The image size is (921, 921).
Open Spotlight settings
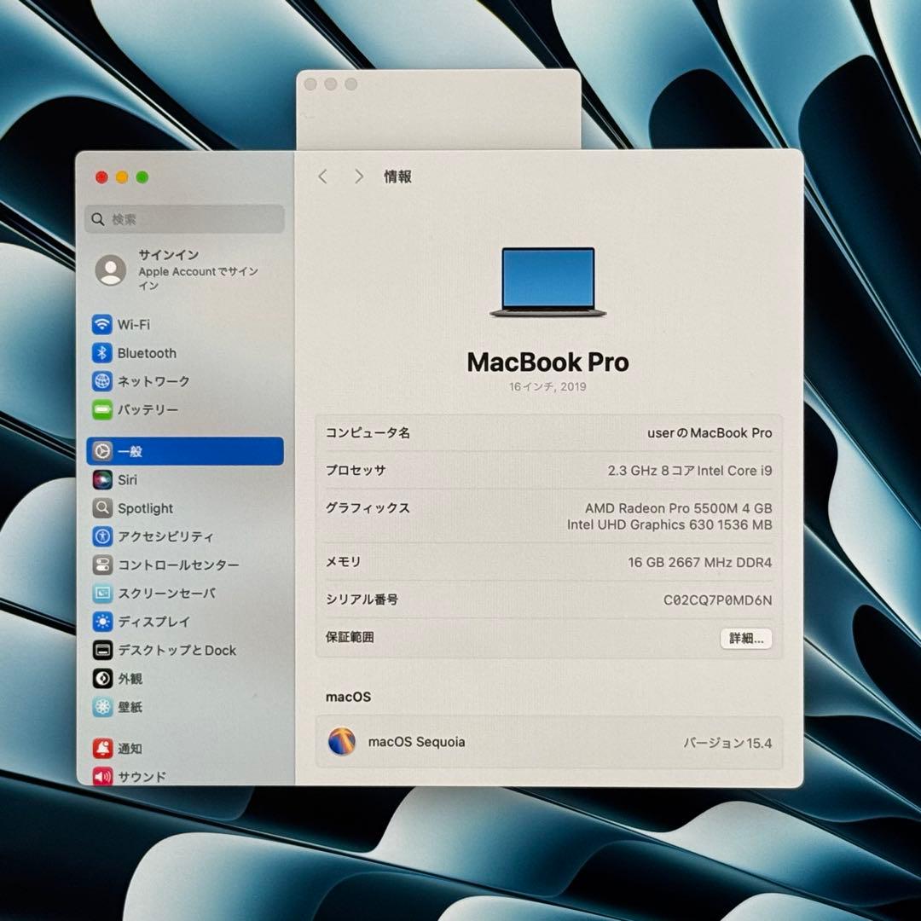pyautogui.click(x=145, y=508)
